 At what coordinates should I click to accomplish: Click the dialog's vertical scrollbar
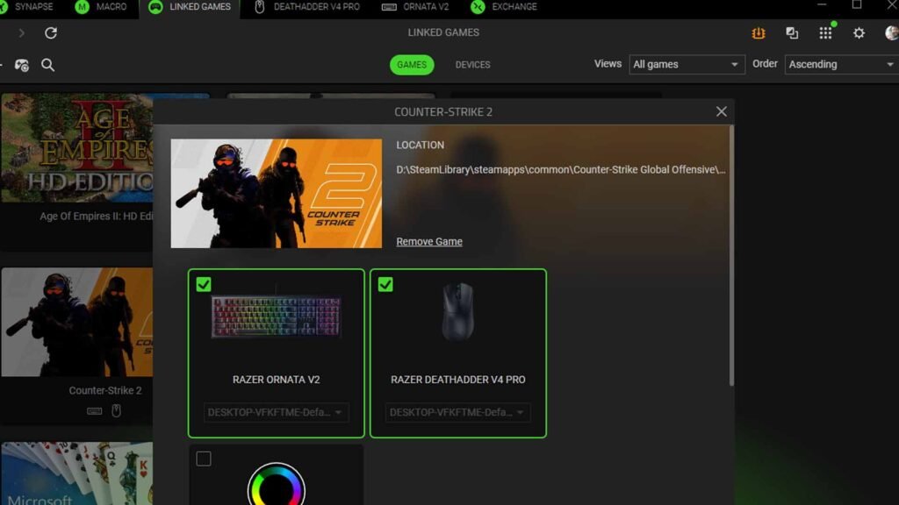731,255
